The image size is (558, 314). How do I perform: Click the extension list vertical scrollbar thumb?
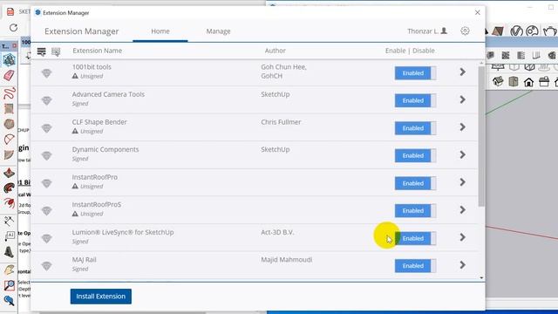(481, 136)
